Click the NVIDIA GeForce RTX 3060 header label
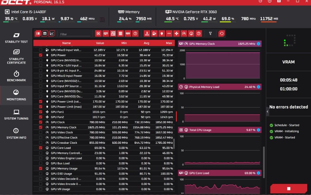This screenshot has width=311, height=195. point(194,12)
